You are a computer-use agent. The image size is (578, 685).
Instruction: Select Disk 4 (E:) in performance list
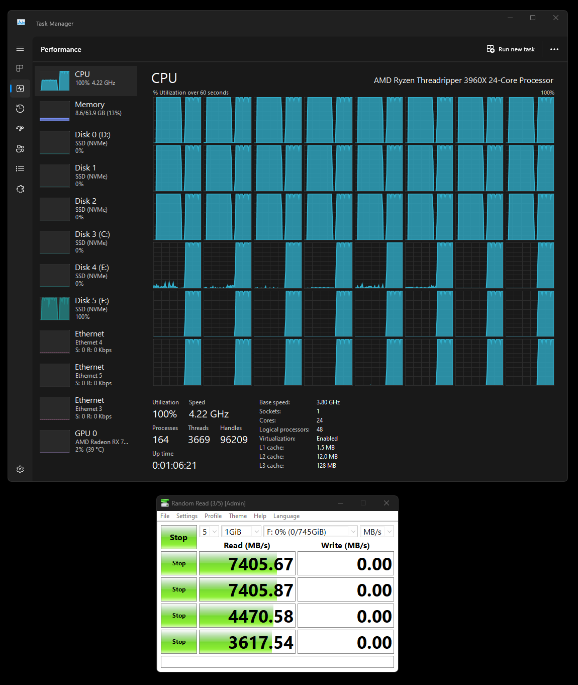click(x=86, y=276)
